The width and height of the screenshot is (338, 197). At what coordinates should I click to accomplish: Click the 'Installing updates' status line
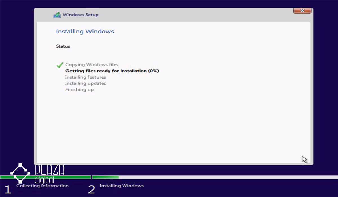click(x=86, y=83)
